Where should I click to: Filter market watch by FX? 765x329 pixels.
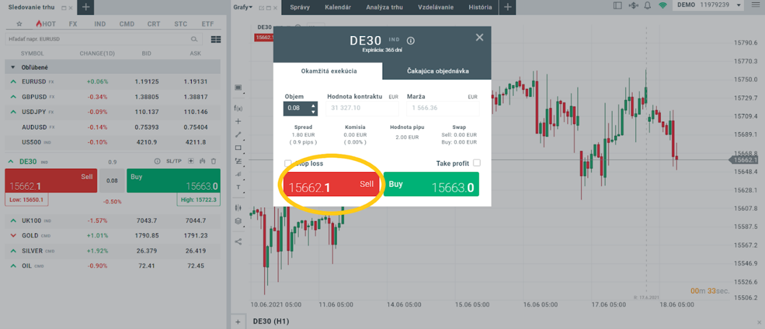point(73,24)
